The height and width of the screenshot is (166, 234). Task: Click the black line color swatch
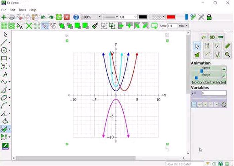point(143,17)
